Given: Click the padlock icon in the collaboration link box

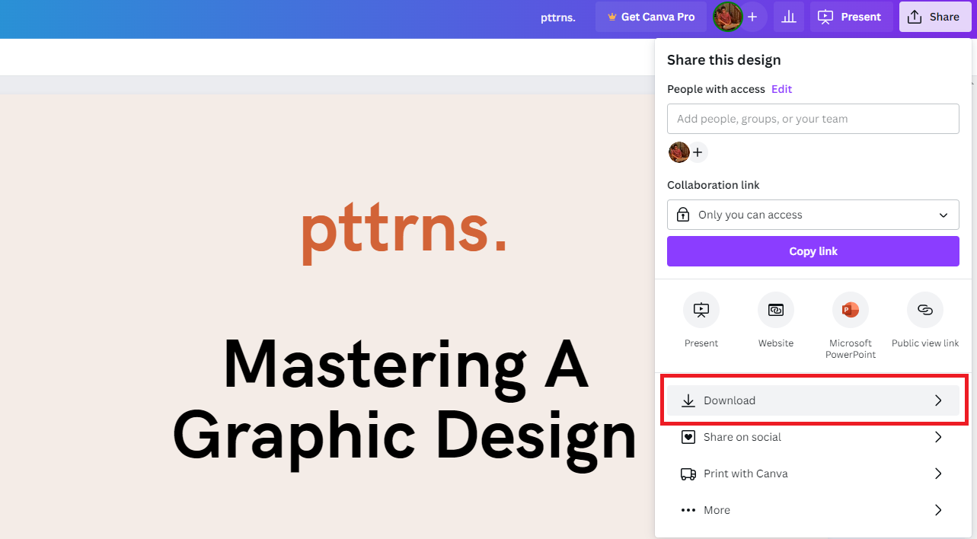Looking at the screenshot, I should pyautogui.click(x=682, y=215).
